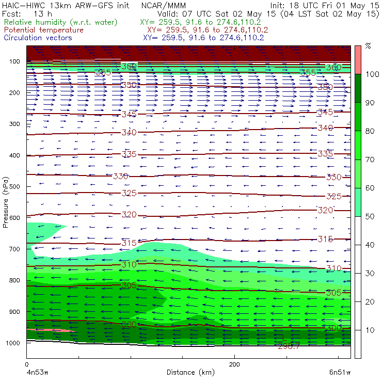The height and width of the screenshot is (382, 382).
Task: Click the '200' hPa pressure axis label
Action: tap(14, 92)
